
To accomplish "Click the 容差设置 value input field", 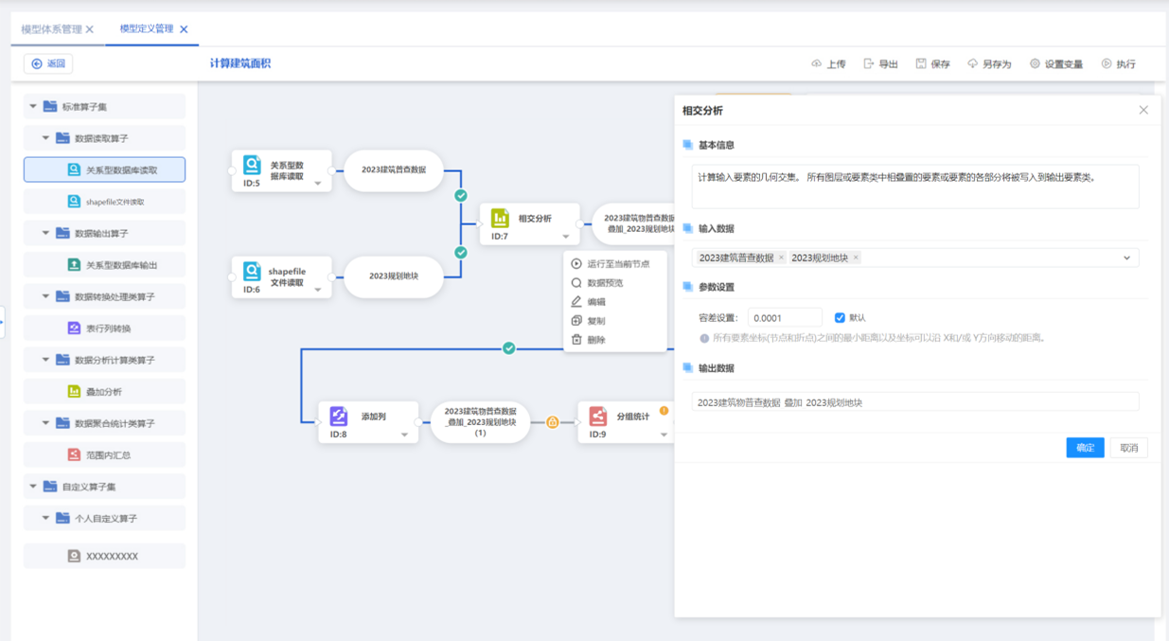I will 785,318.
